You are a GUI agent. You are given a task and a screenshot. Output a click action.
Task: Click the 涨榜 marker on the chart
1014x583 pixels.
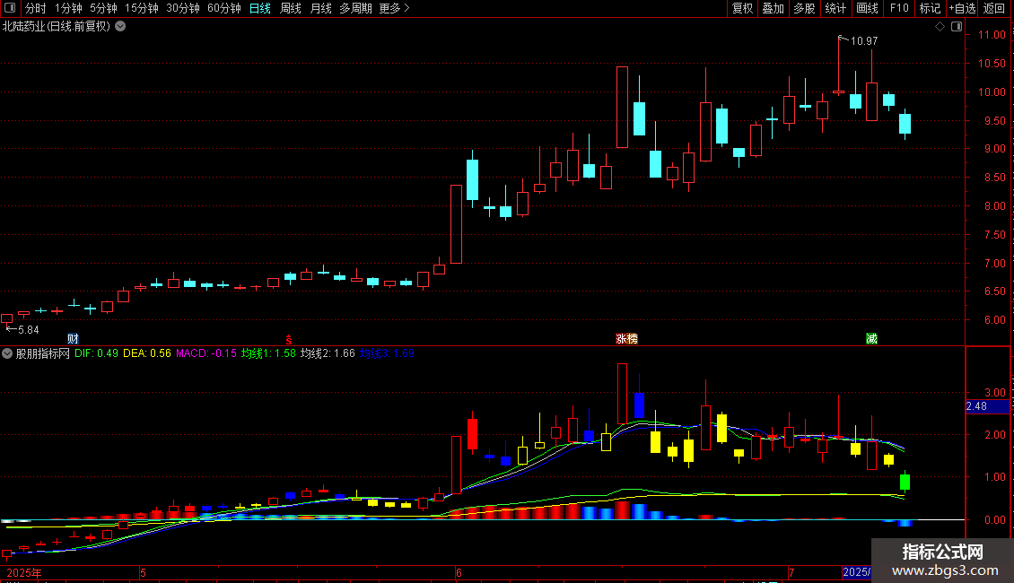click(x=626, y=339)
